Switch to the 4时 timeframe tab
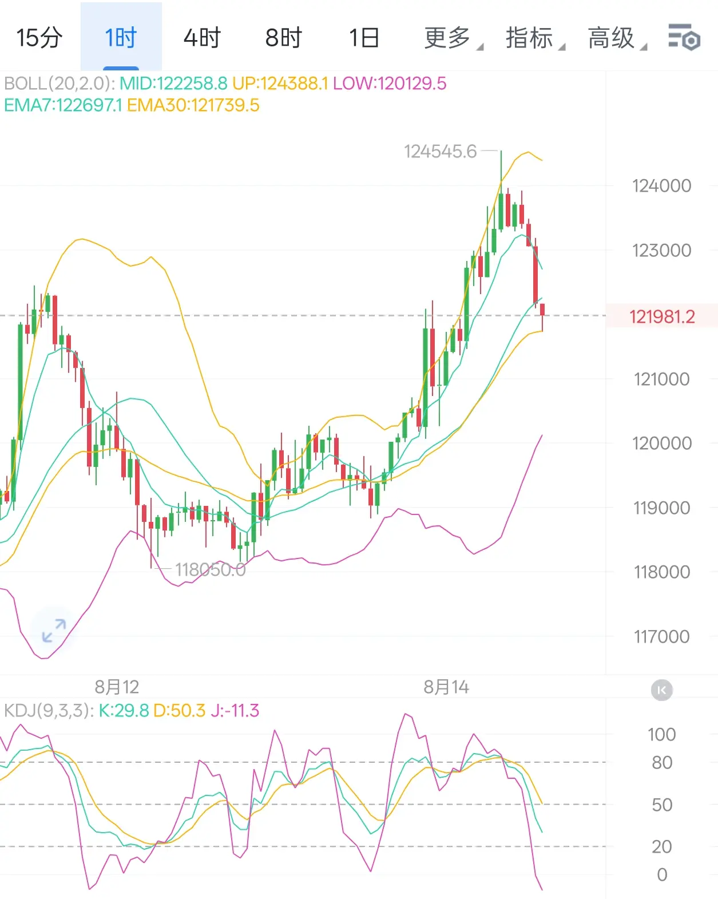718x899 pixels. pos(202,38)
